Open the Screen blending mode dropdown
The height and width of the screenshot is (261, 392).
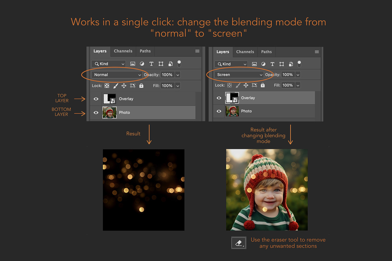[x=239, y=75]
